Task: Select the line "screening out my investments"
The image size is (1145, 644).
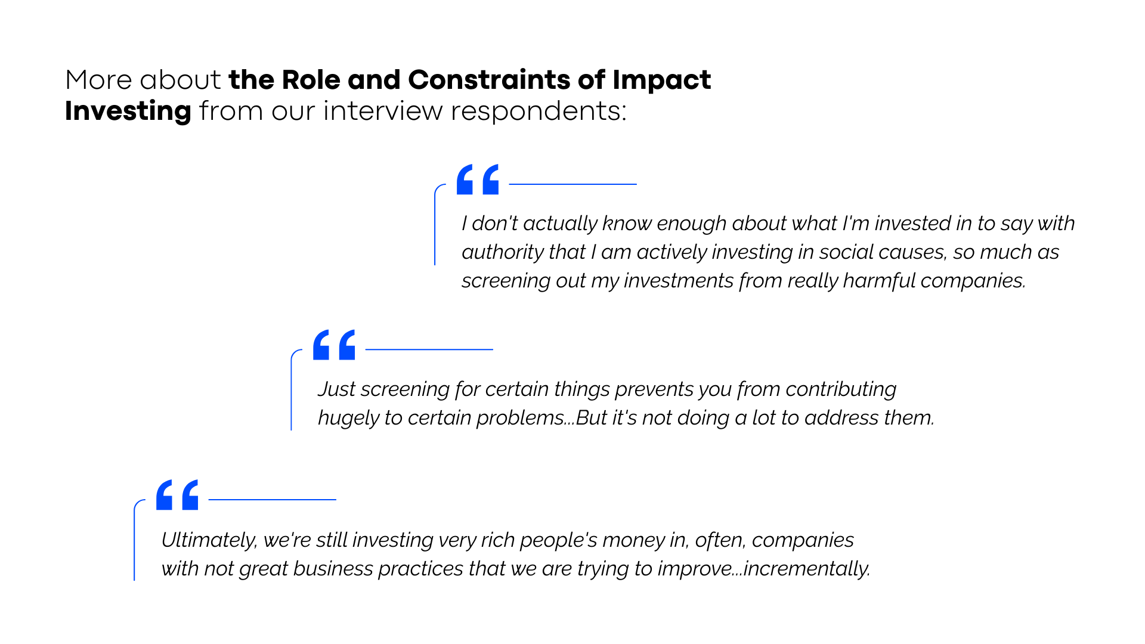Action: point(744,280)
